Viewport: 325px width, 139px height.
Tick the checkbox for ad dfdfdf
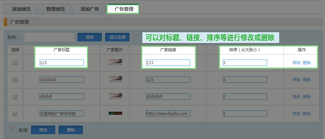click(15, 97)
